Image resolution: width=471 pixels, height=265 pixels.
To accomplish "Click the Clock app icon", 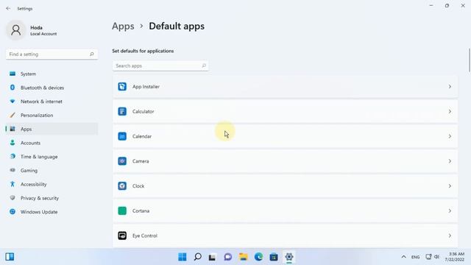I will point(122,186).
